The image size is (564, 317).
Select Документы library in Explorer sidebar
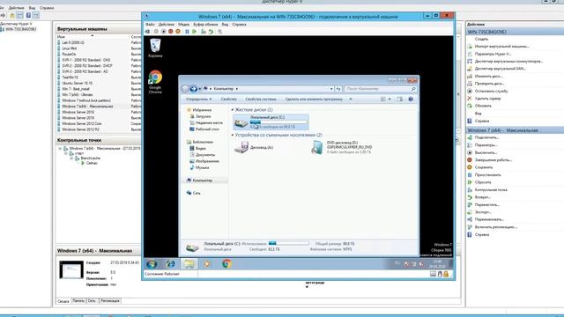(x=205, y=155)
